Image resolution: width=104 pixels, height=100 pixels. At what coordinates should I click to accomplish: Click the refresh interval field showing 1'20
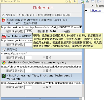[x=28, y=31]
